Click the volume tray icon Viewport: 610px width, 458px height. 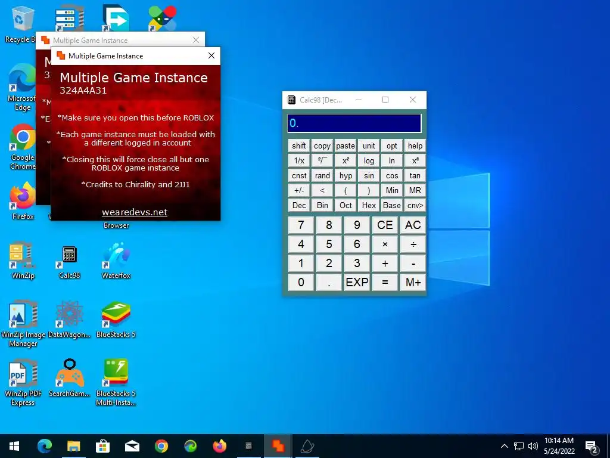click(x=533, y=446)
